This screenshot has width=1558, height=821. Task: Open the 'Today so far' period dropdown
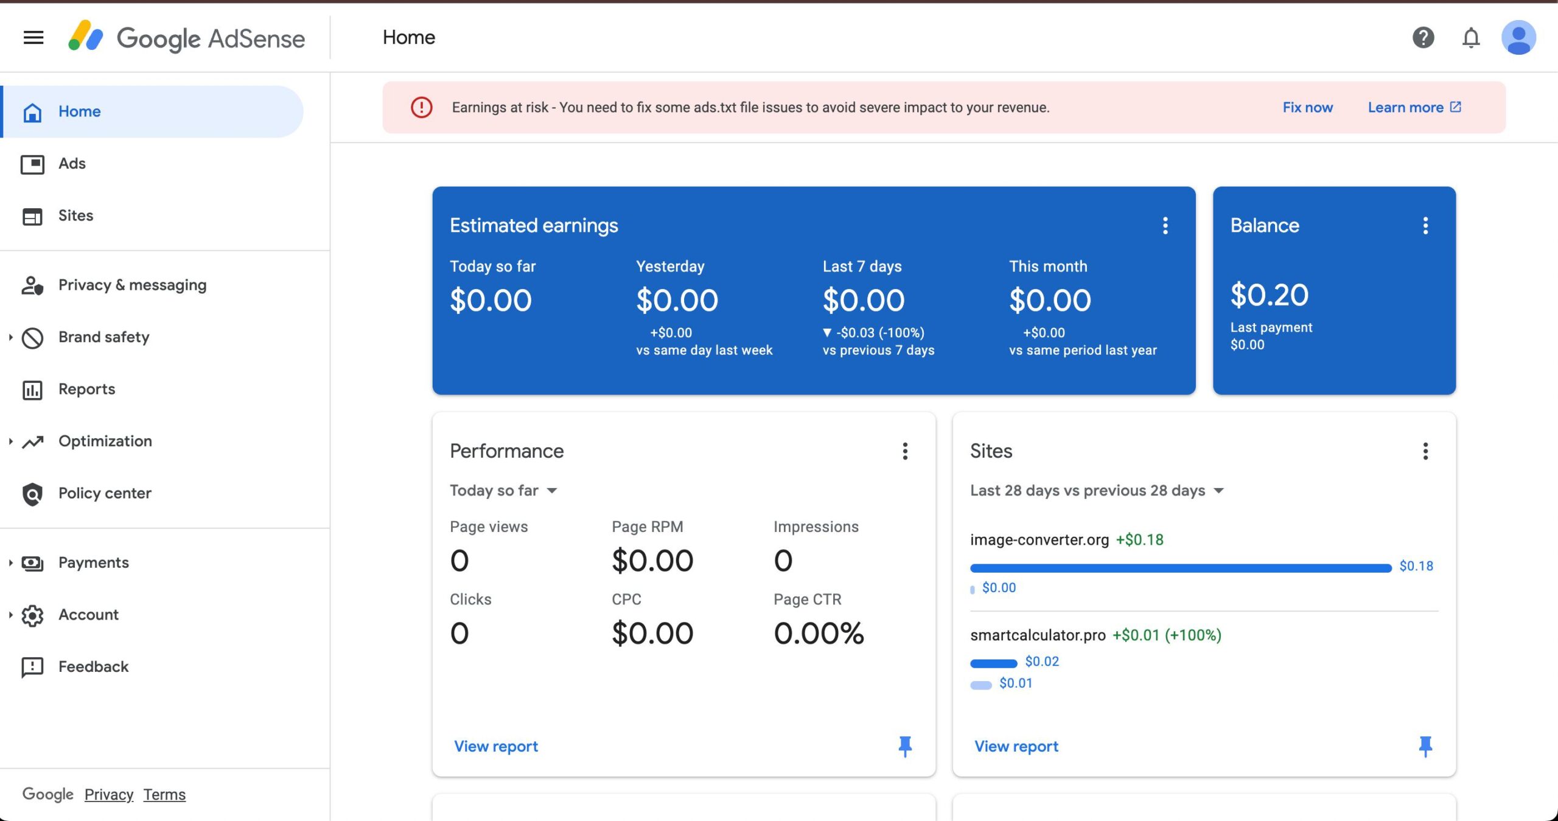point(503,491)
